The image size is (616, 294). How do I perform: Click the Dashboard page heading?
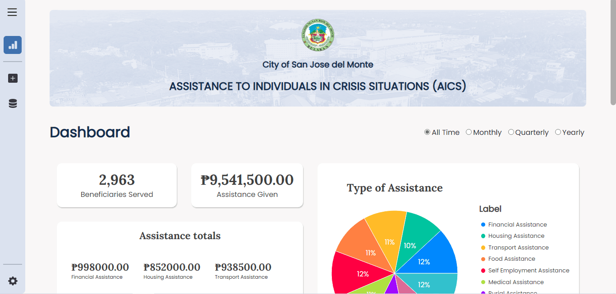tap(90, 132)
